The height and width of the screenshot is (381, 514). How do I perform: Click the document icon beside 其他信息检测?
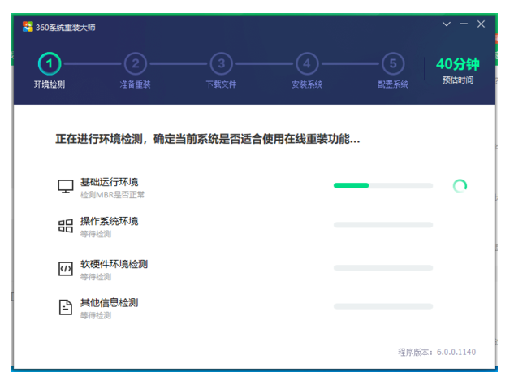(66, 307)
